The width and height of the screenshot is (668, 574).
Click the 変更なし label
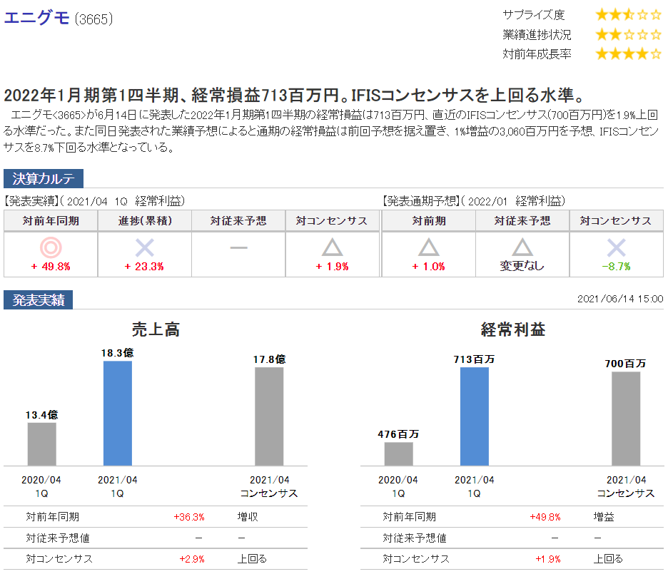click(522, 266)
